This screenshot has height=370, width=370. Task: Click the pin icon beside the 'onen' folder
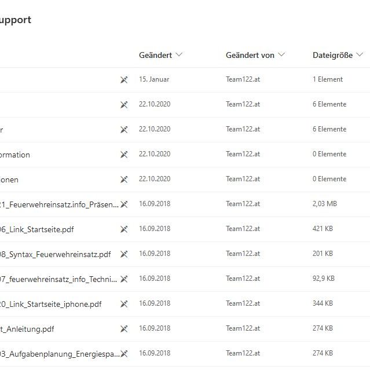(x=124, y=179)
